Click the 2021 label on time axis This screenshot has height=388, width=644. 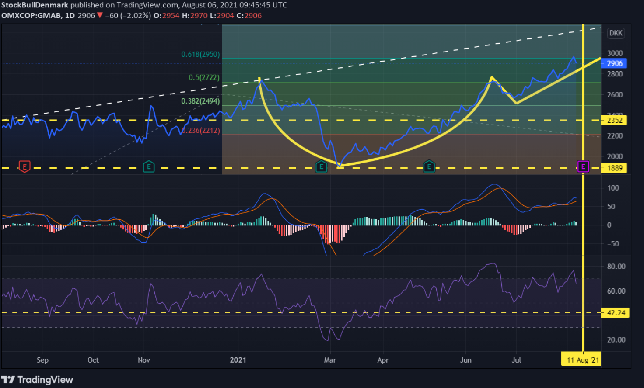(238, 360)
